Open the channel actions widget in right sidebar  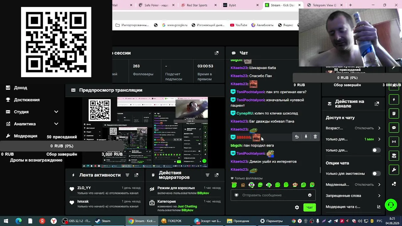(x=394, y=156)
